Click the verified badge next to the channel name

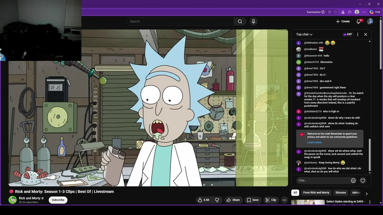[42, 198]
